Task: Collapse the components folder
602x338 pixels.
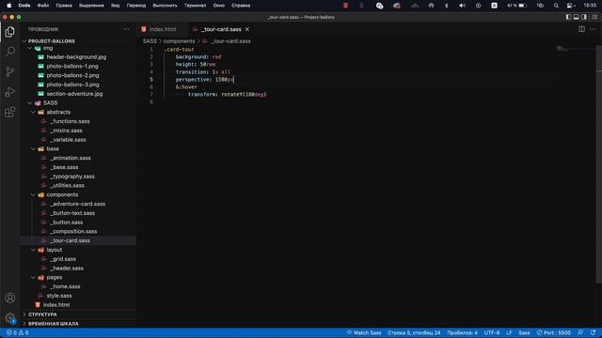Action: (x=62, y=194)
